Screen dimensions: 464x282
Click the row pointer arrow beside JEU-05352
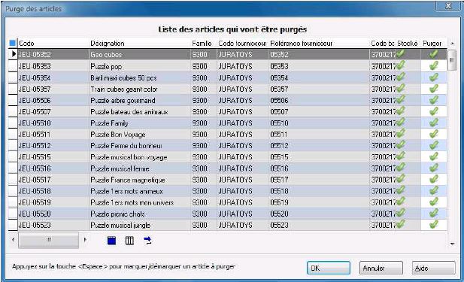(x=14, y=54)
